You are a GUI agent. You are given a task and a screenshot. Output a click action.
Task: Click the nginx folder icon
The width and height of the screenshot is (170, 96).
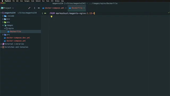click(x=7, y=29)
